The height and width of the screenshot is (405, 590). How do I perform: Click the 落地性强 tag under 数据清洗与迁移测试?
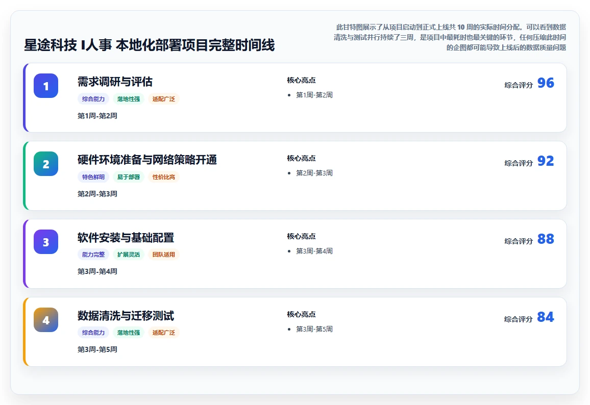[x=128, y=333]
